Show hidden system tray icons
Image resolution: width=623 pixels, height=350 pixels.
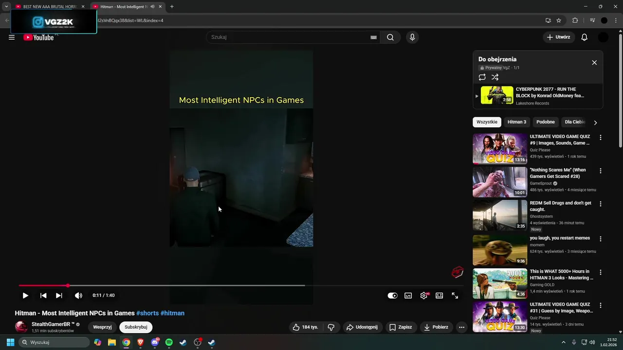(x=564, y=342)
